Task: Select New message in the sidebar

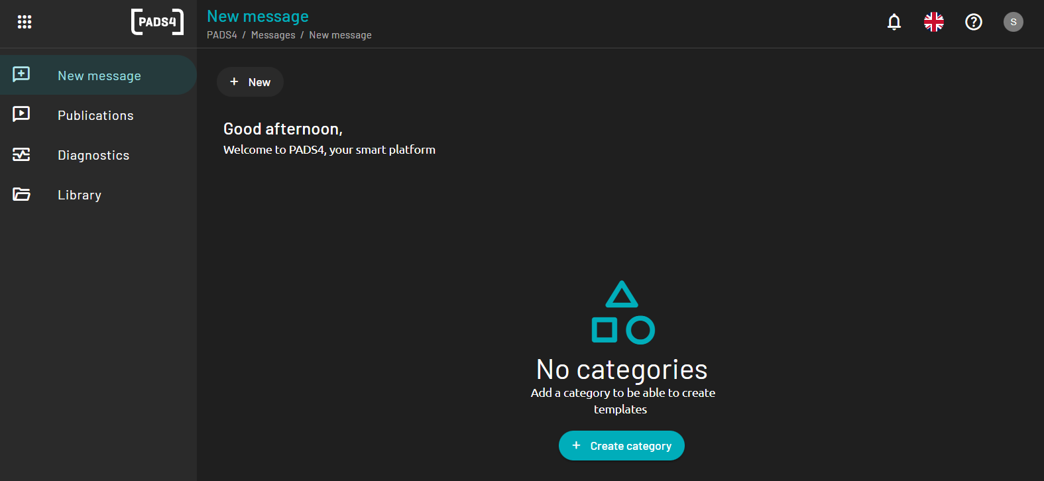Action: coord(98,75)
